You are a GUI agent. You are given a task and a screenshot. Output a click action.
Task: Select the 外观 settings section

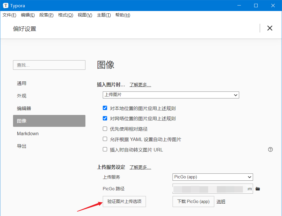click(x=21, y=96)
